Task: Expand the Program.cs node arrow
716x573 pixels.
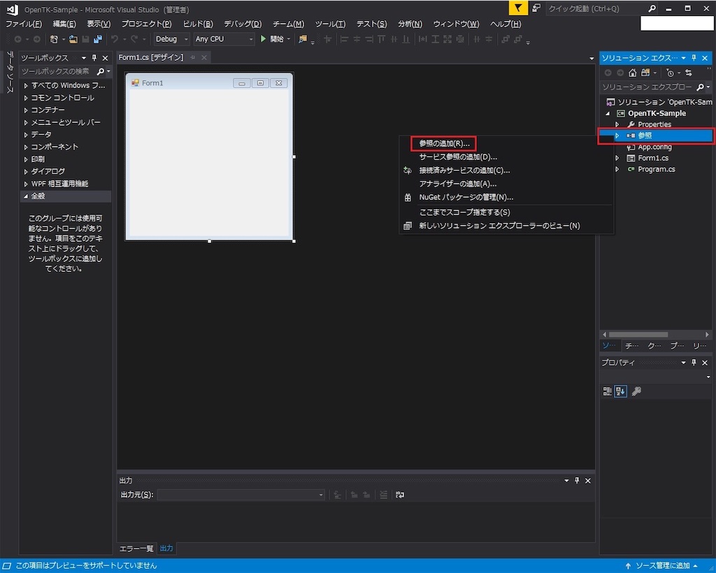Action: (617, 169)
